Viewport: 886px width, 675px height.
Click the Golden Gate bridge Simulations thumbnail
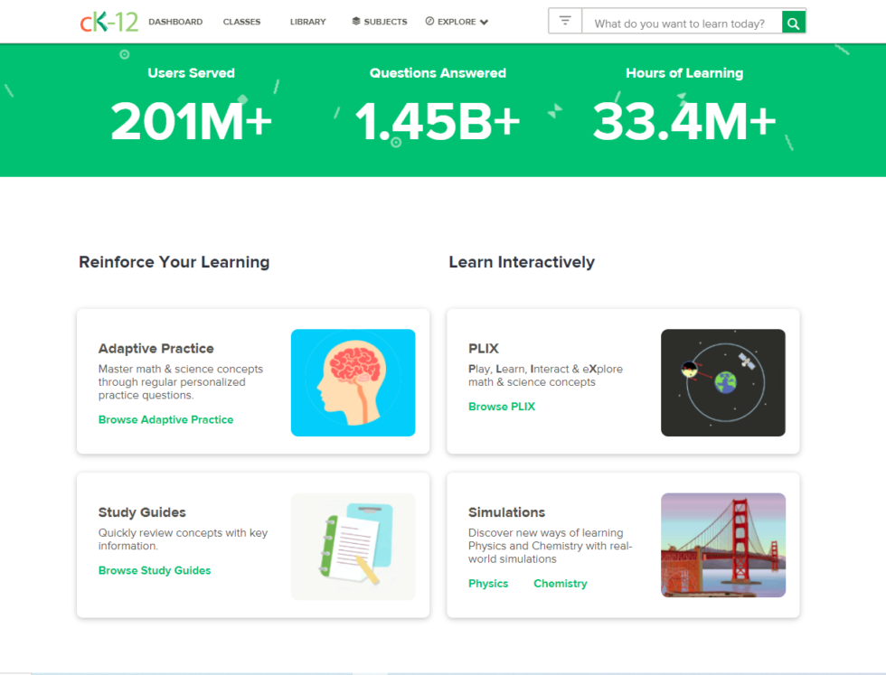(723, 544)
